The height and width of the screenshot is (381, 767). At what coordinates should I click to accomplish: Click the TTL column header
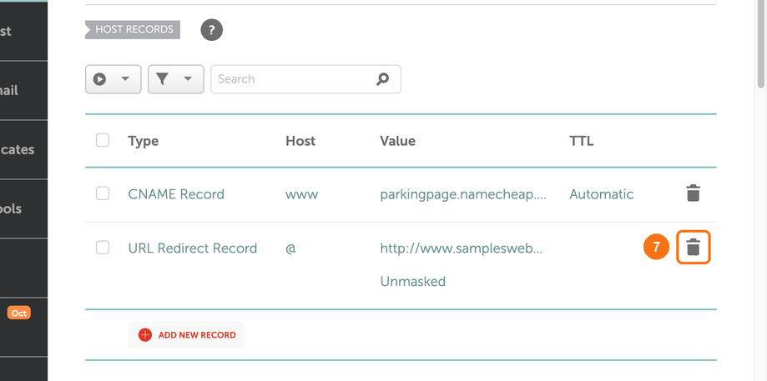pyautogui.click(x=581, y=141)
